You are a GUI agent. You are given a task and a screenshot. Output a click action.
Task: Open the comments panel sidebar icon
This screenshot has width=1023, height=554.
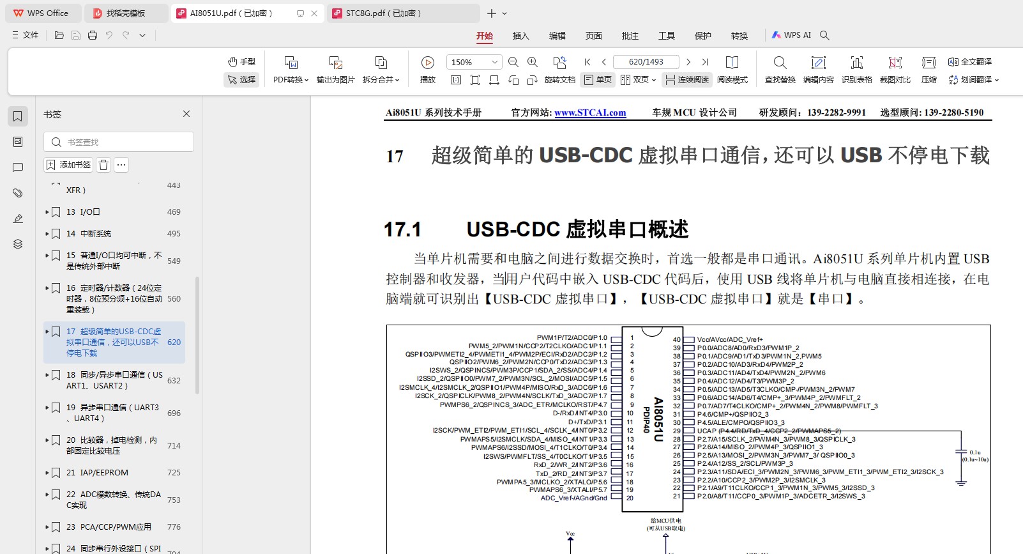click(18, 167)
